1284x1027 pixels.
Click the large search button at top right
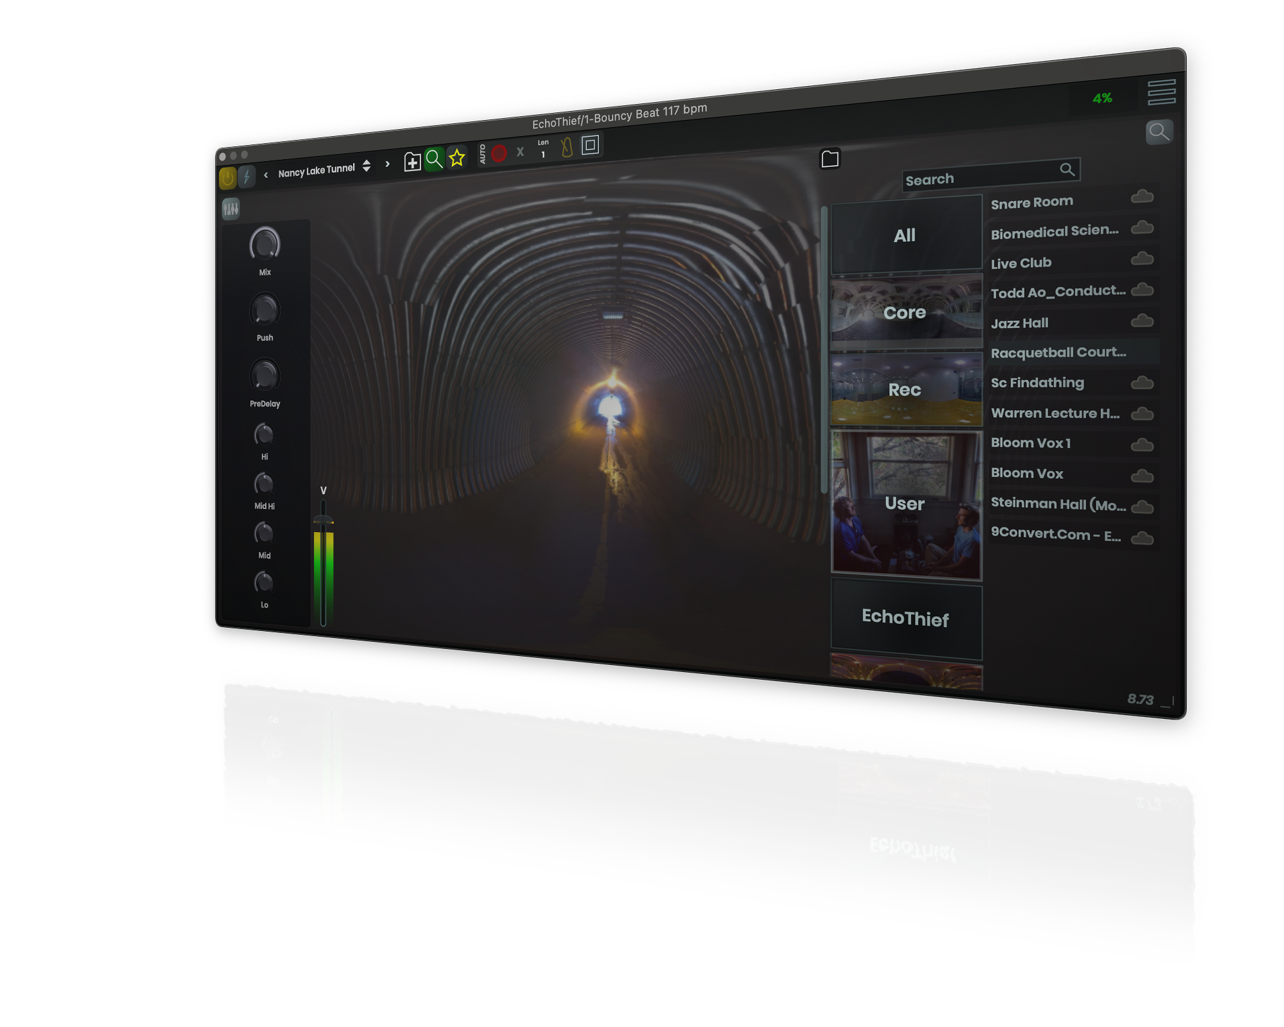[x=1159, y=132]
